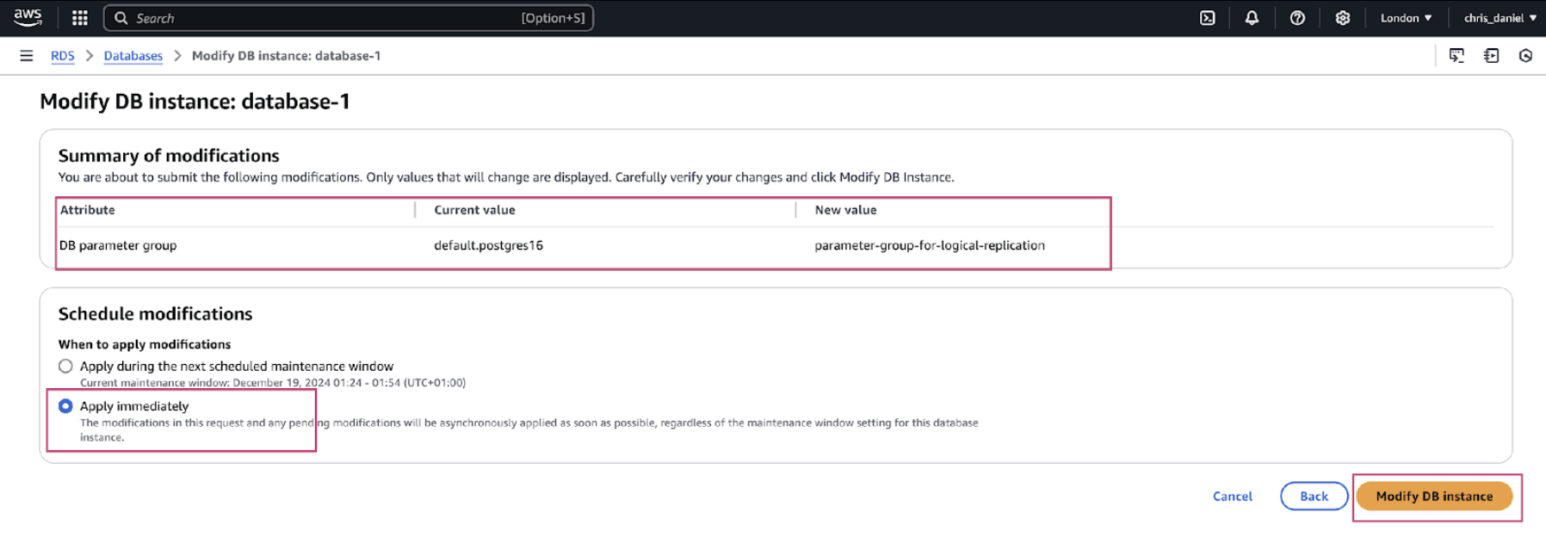Click the middle panel icon beside breadcrumb bar
Viewport: 1546px width, 537px height.
[1491, 56]
